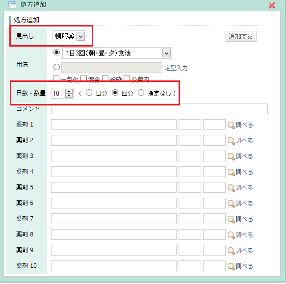Click magnifier icon for 薬剤 1
286x284 pixels.
pyautogui.click(x=231, y=125)
